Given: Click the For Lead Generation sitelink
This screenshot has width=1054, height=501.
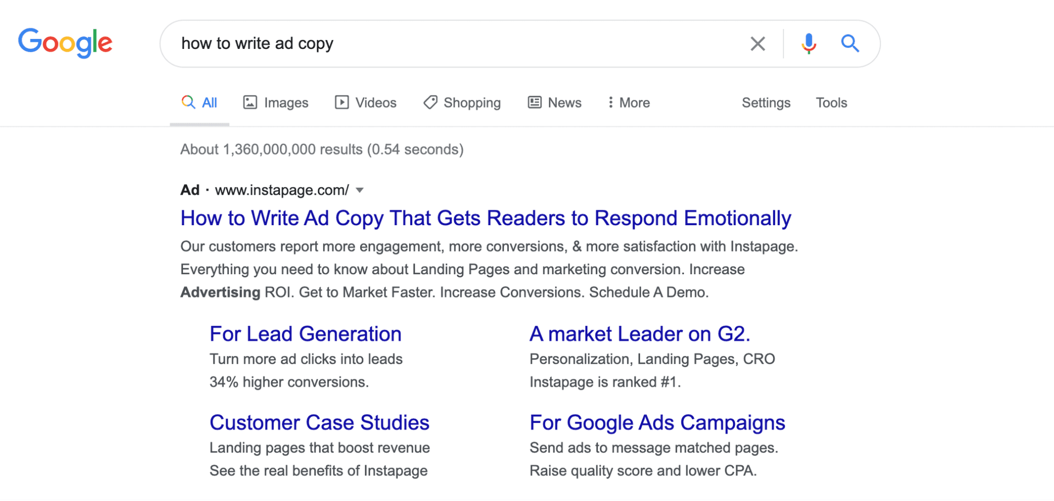Looking at the screenshot, I should coord(305,334).
